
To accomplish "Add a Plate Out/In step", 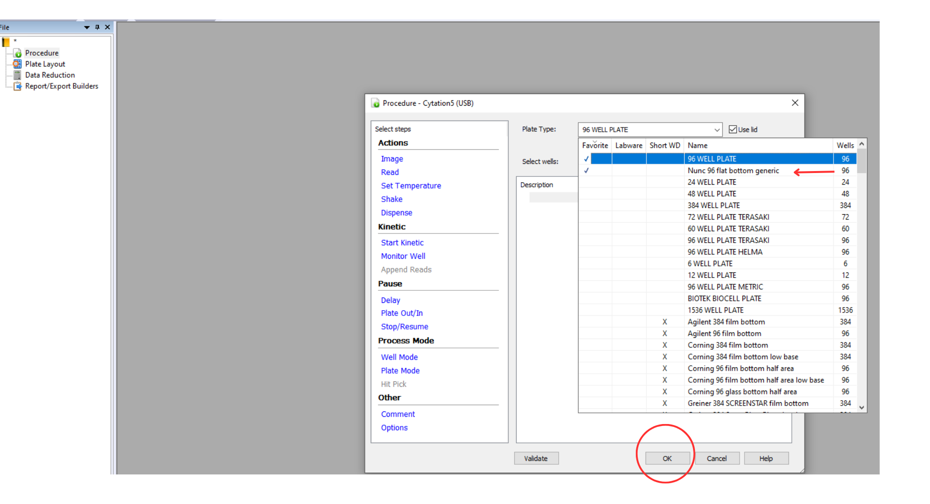I will 402,313.
